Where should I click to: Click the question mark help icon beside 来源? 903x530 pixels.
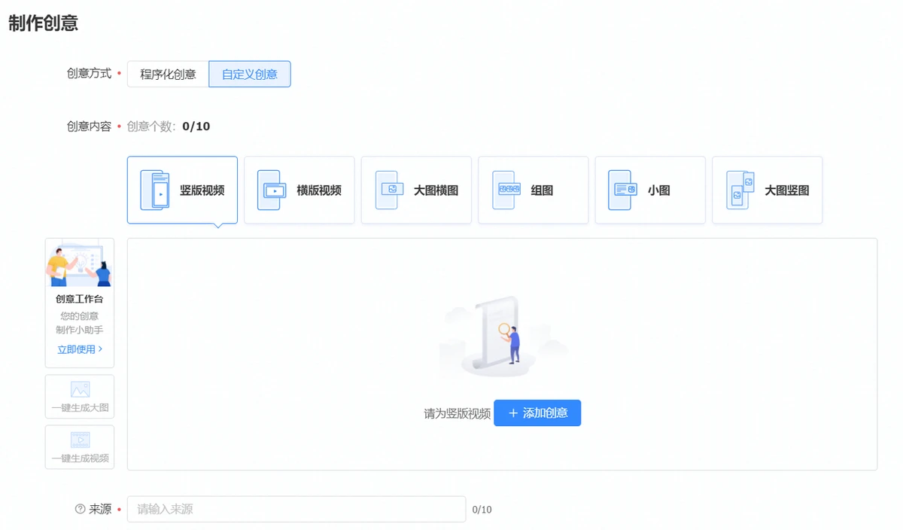pyautogui.click(x=81, y=509)
